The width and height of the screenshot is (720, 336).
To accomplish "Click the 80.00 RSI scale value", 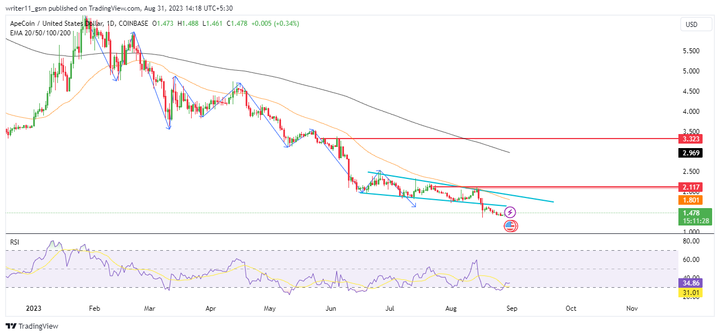I will tap(691, 241).
